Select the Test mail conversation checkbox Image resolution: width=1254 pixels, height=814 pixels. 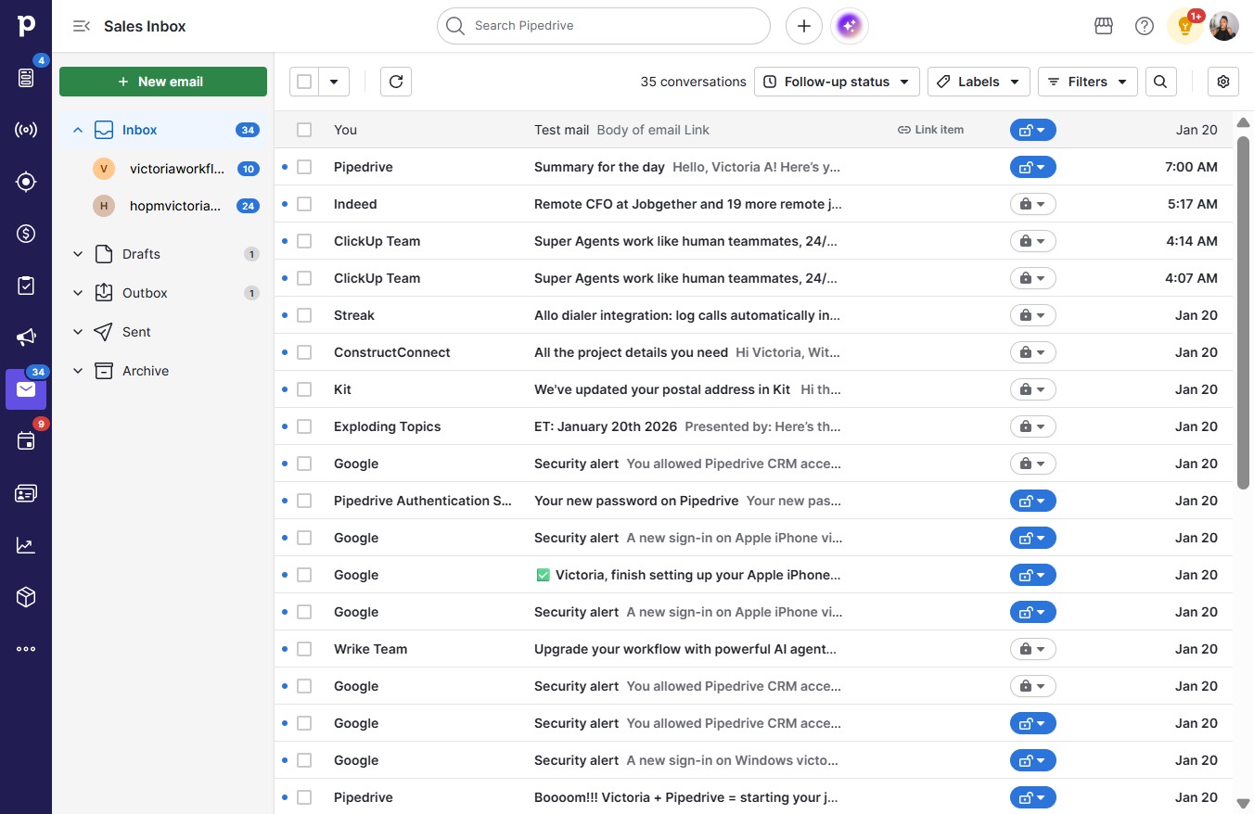click(304, 130)
